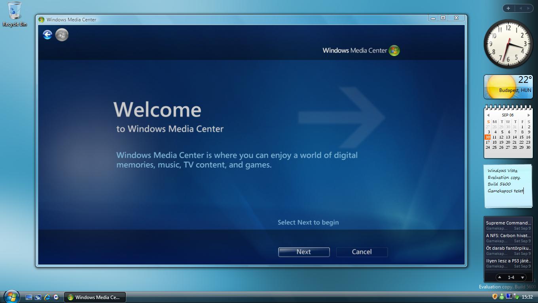Click the sidebar next page arrow
Image resolution: width=538 pixels, height=303 pixels.
[x=528, y=8]
